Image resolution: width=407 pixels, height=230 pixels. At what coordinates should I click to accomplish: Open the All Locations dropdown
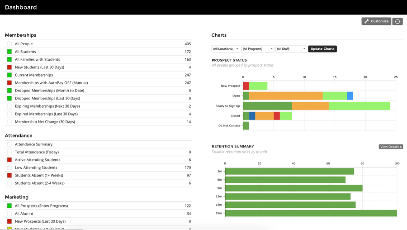(x=225, y=49)
